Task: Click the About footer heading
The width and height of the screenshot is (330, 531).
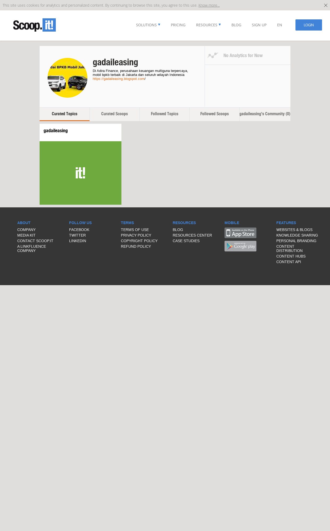Action: click(24, 223)
